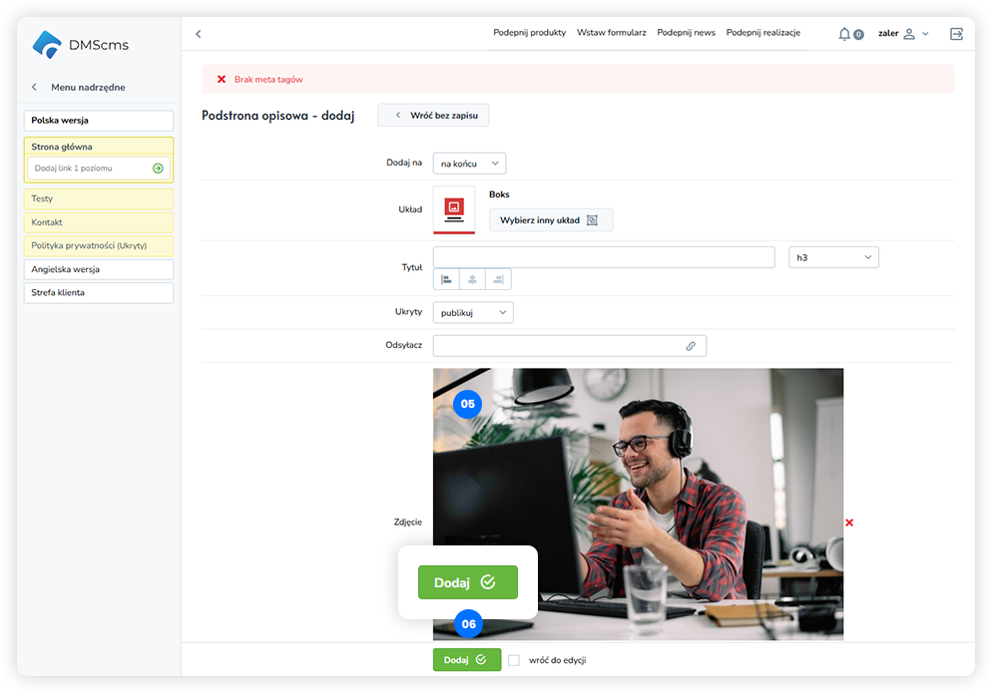
Task: Select right title alignment icon
Action: tap(498, 279)
